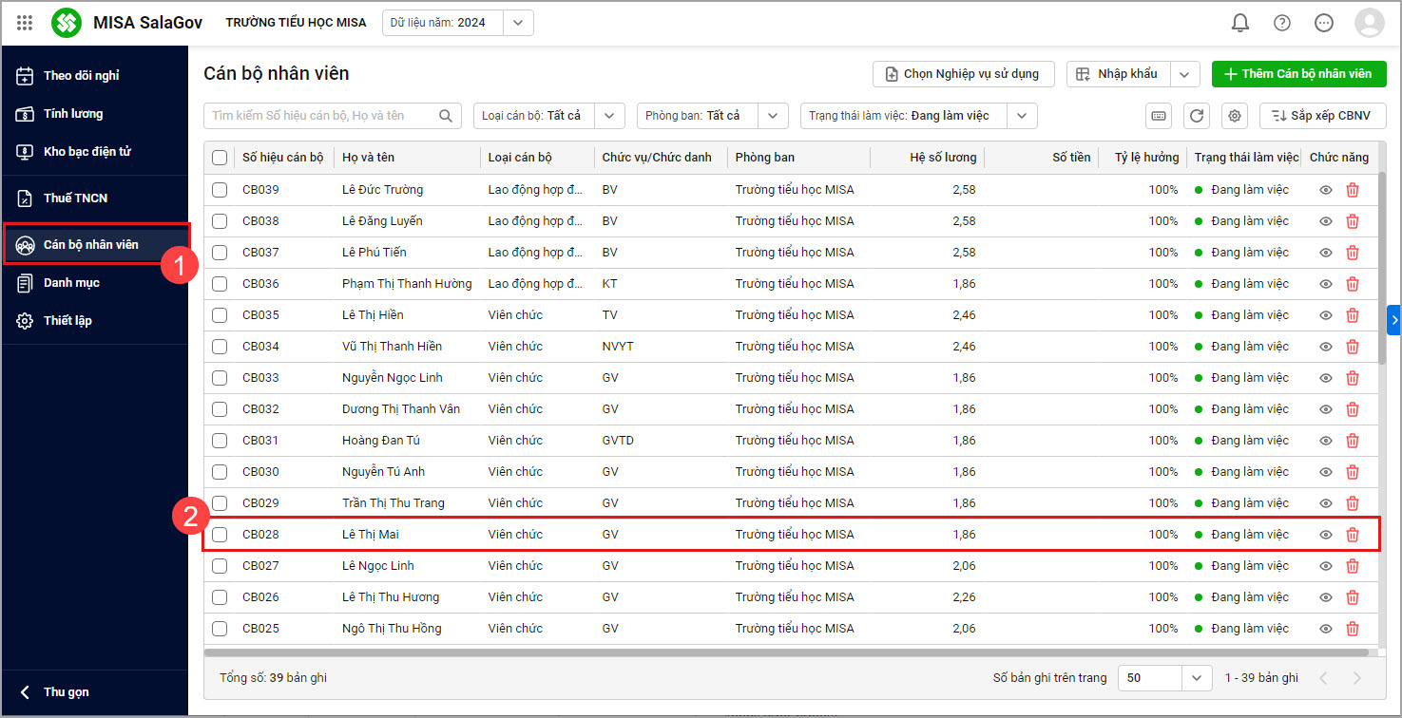Check the box for CB038

220,221
